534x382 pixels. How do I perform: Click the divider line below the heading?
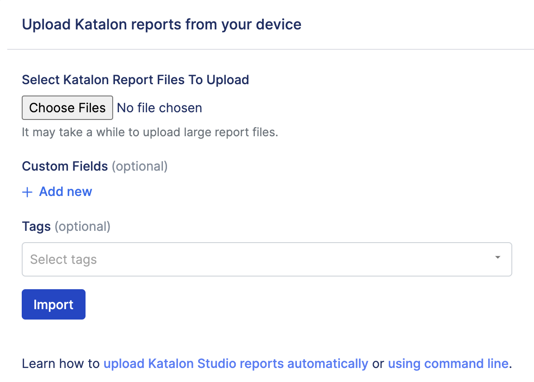click(x=271, y=49)
